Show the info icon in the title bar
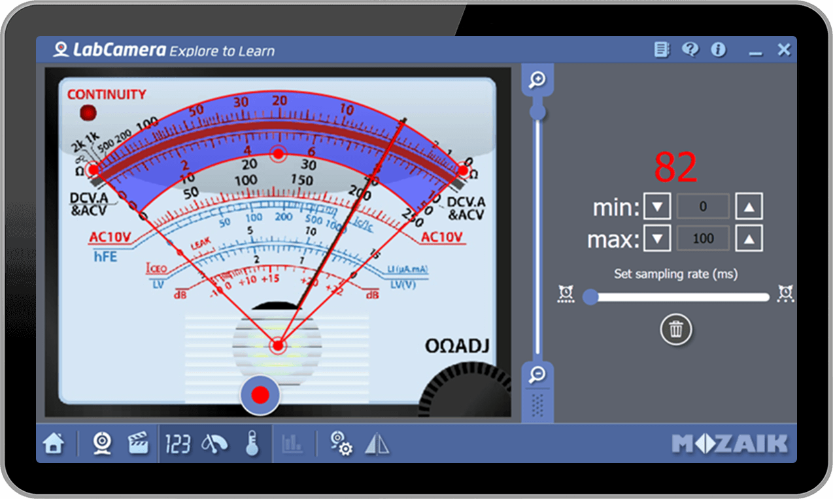The height and width of the screenshot is (499, 833). coord(718,50)
